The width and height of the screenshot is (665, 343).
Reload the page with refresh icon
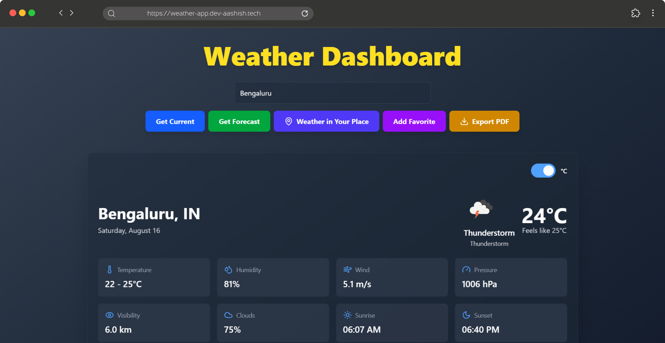pyautogui.click(x=305, y=14)
